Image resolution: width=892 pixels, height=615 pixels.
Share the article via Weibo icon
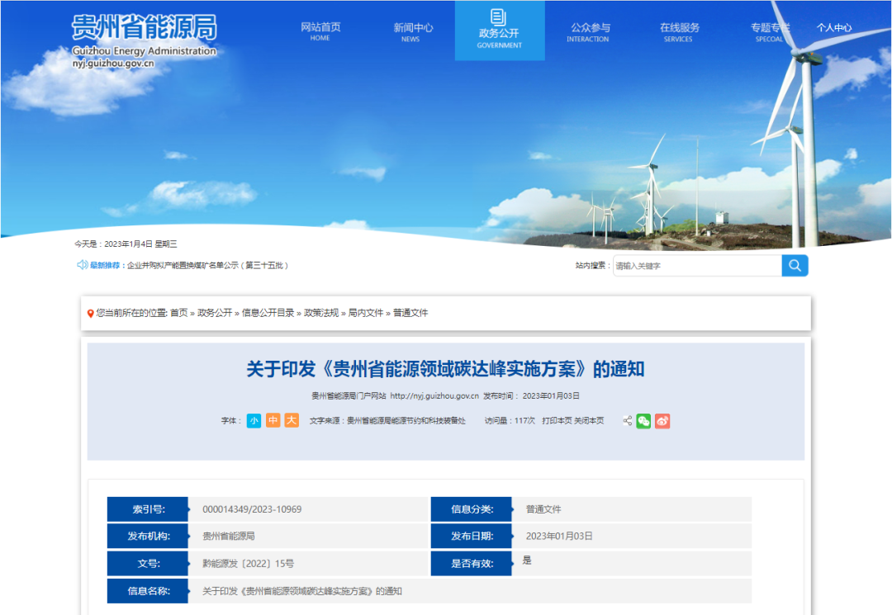click(x=662, y=421)
